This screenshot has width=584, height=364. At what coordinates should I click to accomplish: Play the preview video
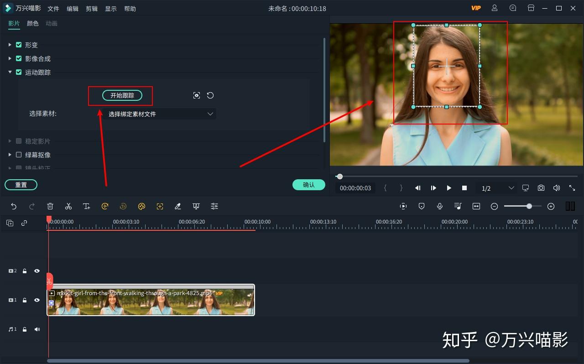(x=449, y=188)
